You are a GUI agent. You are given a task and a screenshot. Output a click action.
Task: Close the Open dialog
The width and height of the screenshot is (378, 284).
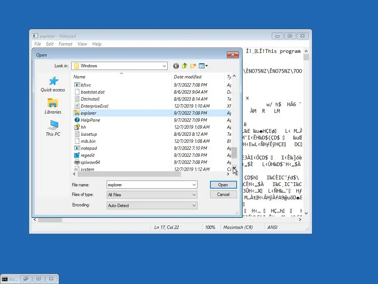pos(233,55)
